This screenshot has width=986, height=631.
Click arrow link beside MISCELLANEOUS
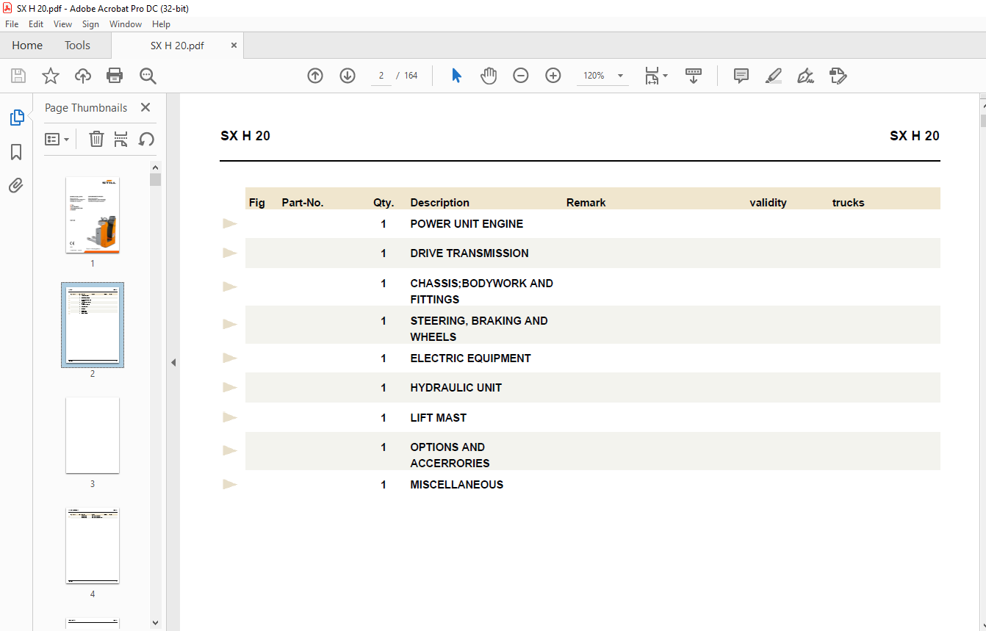(x=230, y=484)
